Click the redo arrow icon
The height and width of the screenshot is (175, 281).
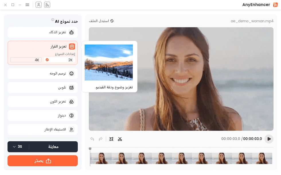[101, 139]
